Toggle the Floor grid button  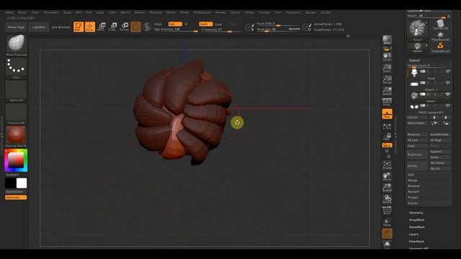[x=387, y=114]
